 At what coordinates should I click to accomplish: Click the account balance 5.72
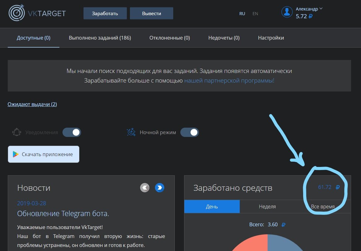[301, 16]
